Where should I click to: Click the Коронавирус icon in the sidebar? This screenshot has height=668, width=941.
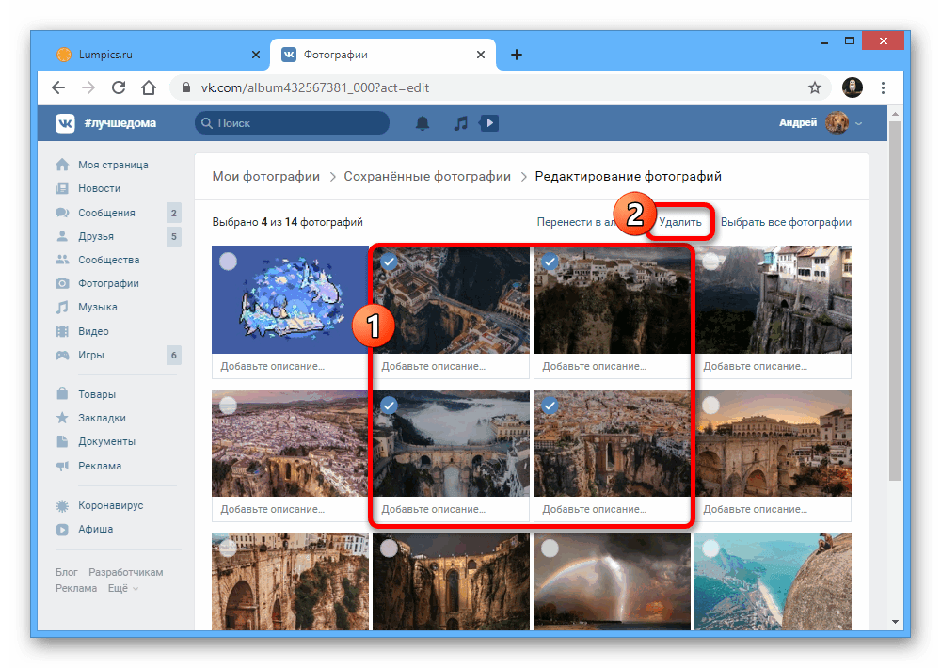[x=62, y=505]
